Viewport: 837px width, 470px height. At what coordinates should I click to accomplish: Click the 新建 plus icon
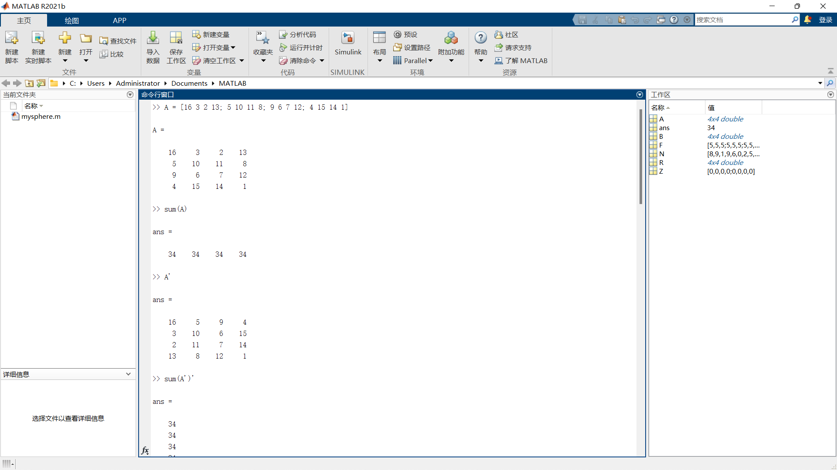click(x=65, y=38)
